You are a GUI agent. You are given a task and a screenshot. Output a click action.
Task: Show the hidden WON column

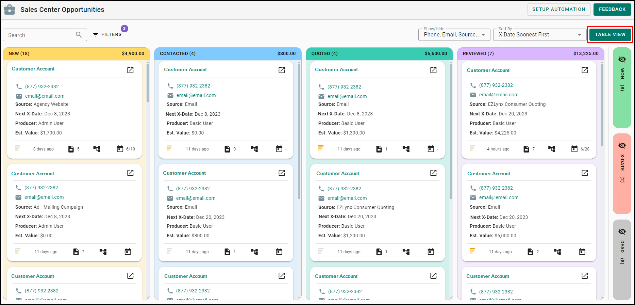tap(622, 60)
